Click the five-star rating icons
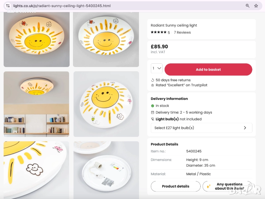This screenshot has height=199, width=265. (x=159, y=32)
